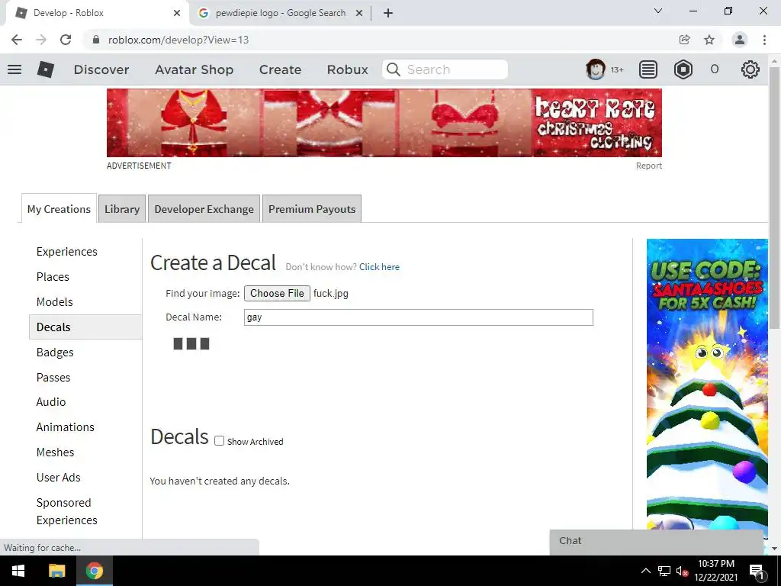Viewport: 781px width, 586px height.
Task: Reload the page with refresh icon
Action: pos(66,40)
